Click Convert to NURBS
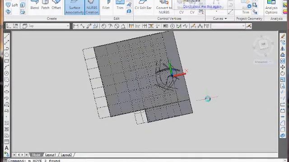The height and width of the screenshot is (162, 289). (x=164, y=7)
